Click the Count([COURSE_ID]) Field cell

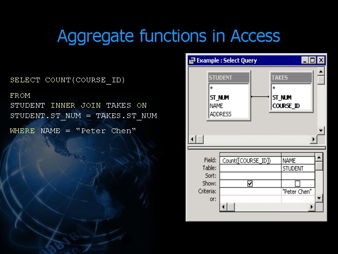pos(251,160)
